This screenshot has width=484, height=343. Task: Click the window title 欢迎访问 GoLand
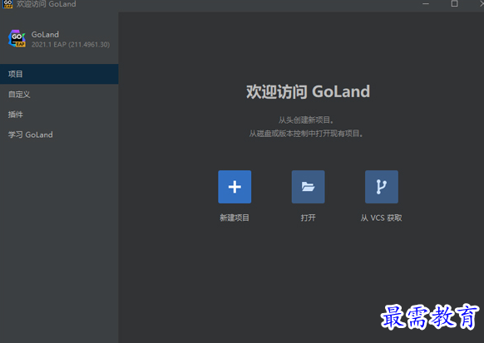[x=47, y=4]
